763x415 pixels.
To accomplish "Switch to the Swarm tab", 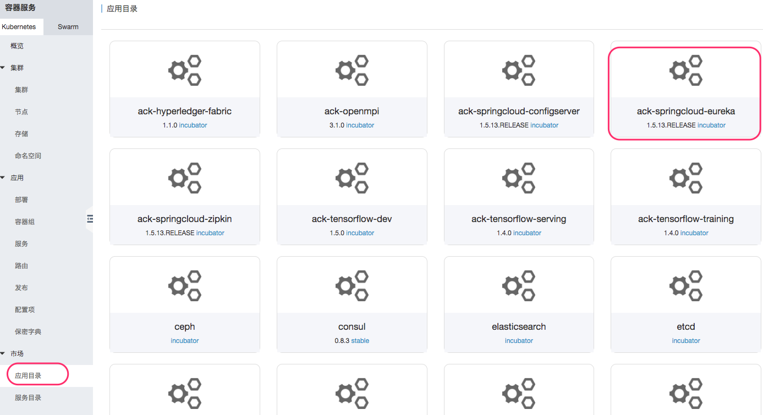I will [x=68, y=26].
